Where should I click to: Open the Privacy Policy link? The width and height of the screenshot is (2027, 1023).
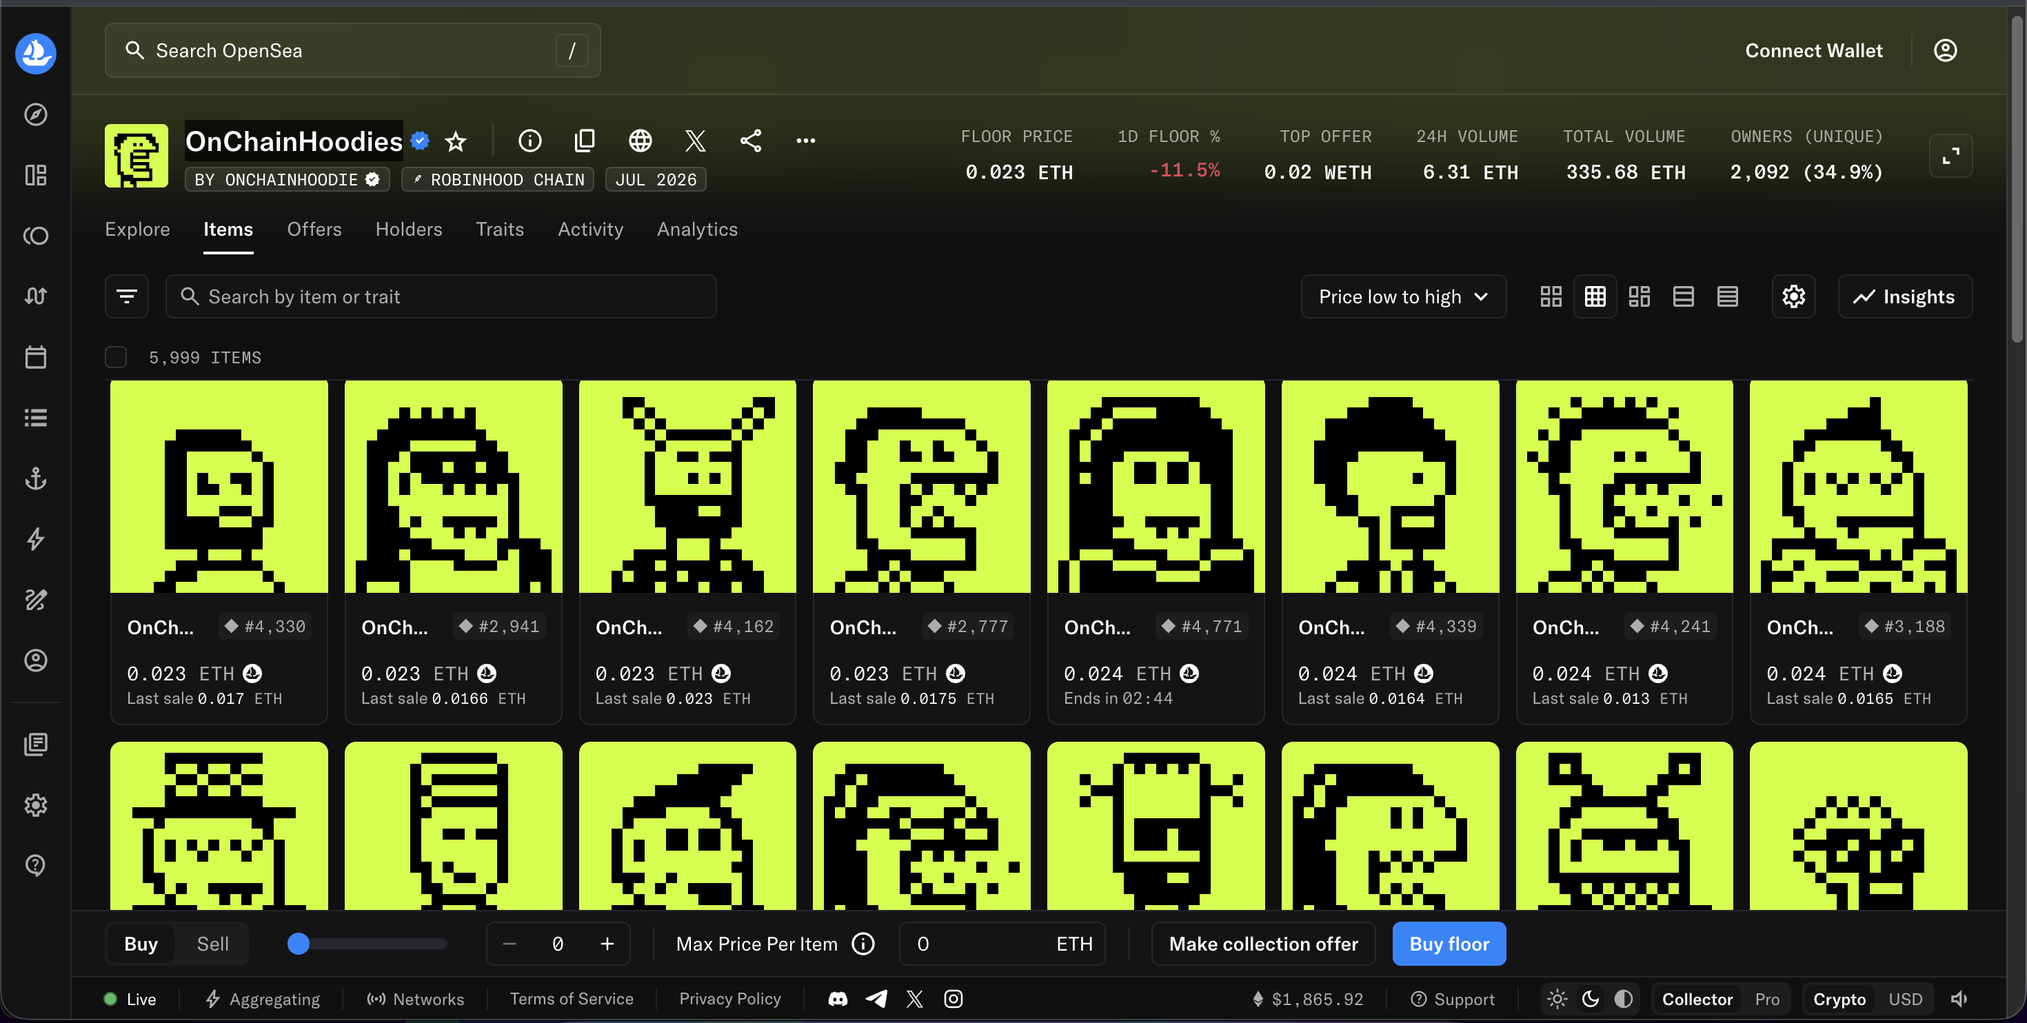(730, 999)
